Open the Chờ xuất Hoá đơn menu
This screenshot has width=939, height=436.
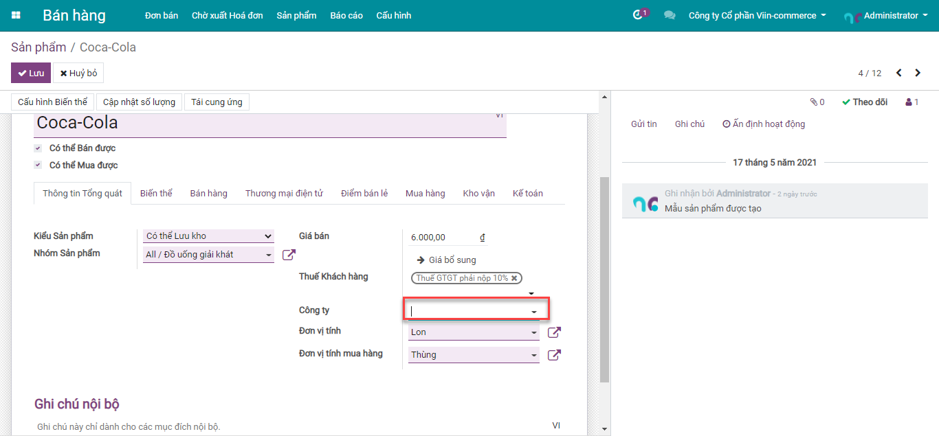[x=227, y=15]
